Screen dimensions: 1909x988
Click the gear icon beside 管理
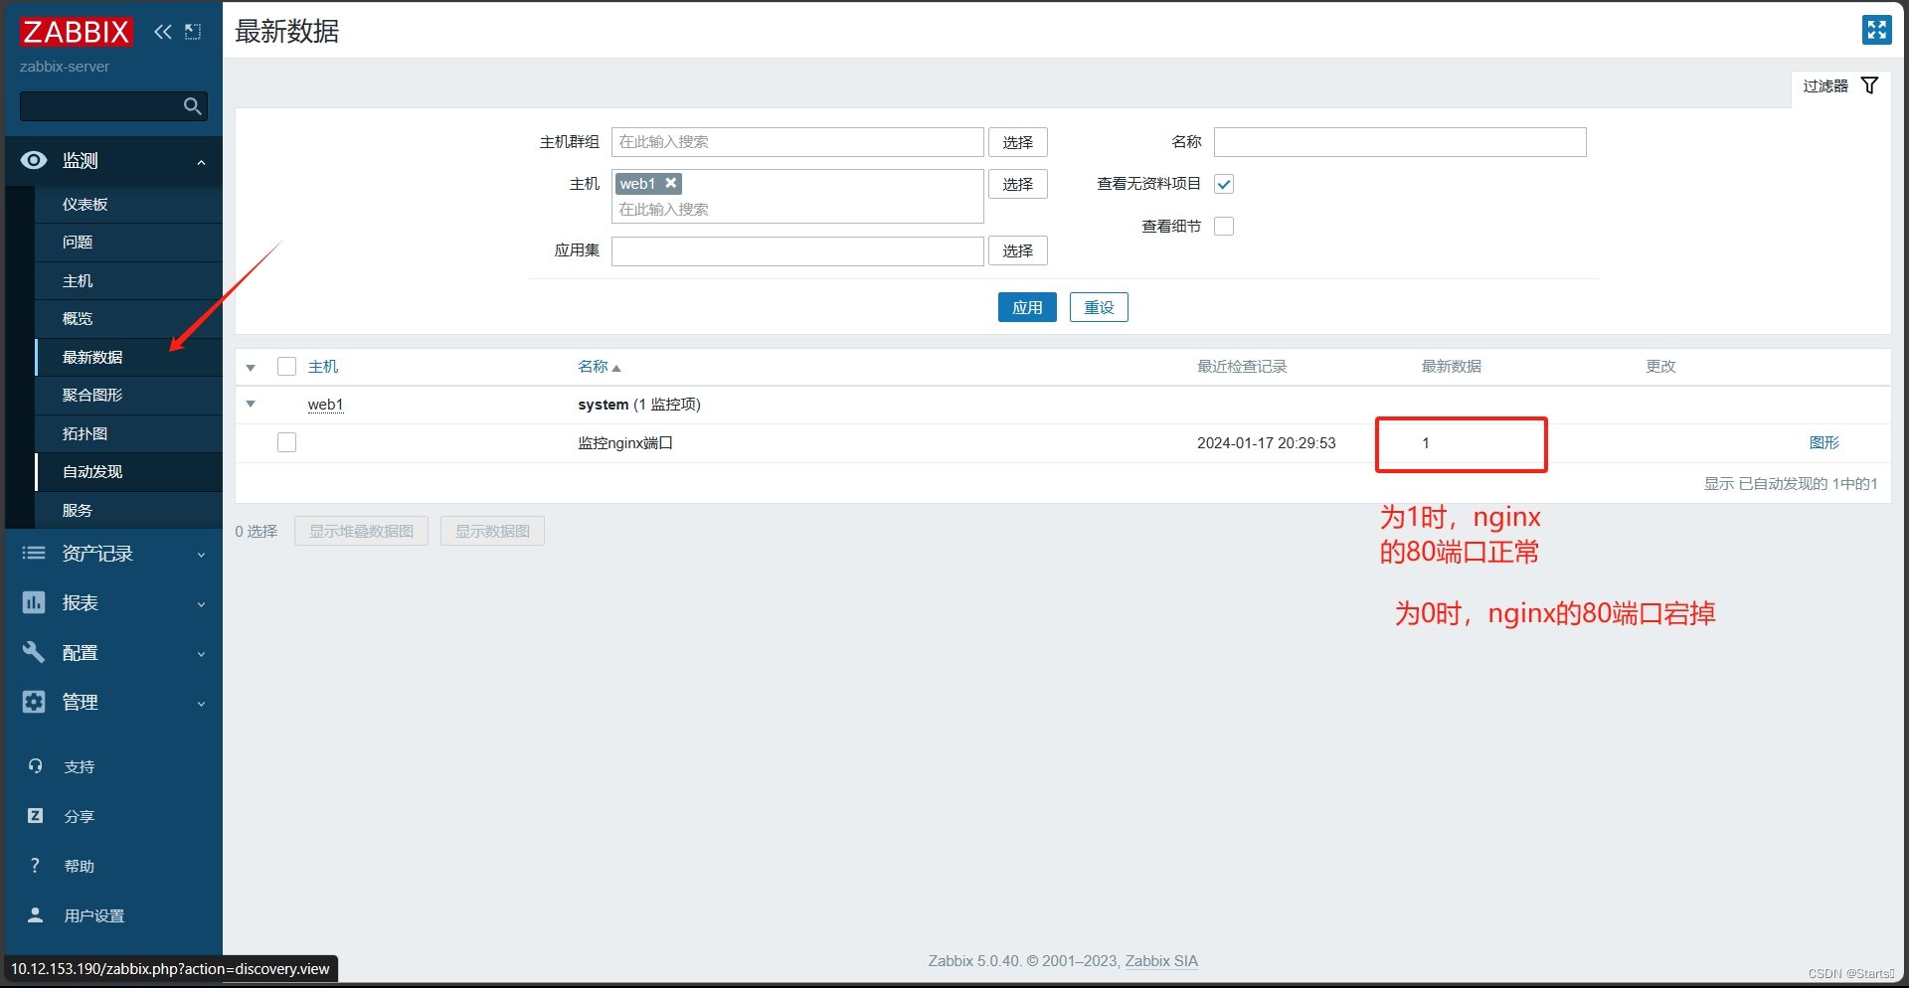34,702
